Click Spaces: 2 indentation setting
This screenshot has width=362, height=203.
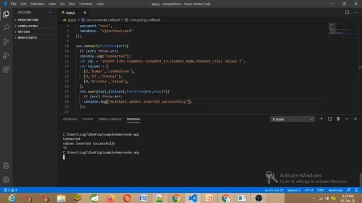click(x=294, y=190)
